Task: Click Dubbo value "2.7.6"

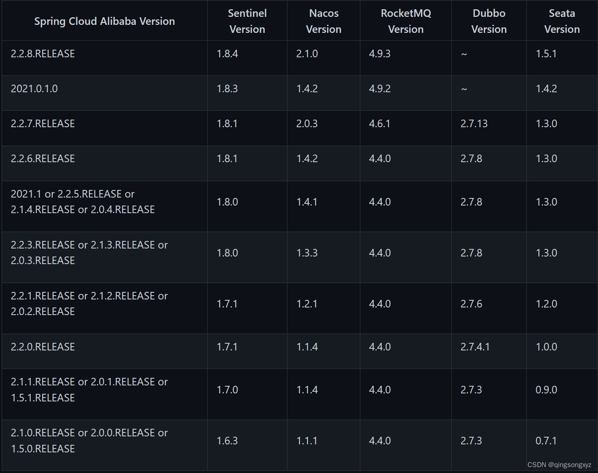Action: coord(471,304)
